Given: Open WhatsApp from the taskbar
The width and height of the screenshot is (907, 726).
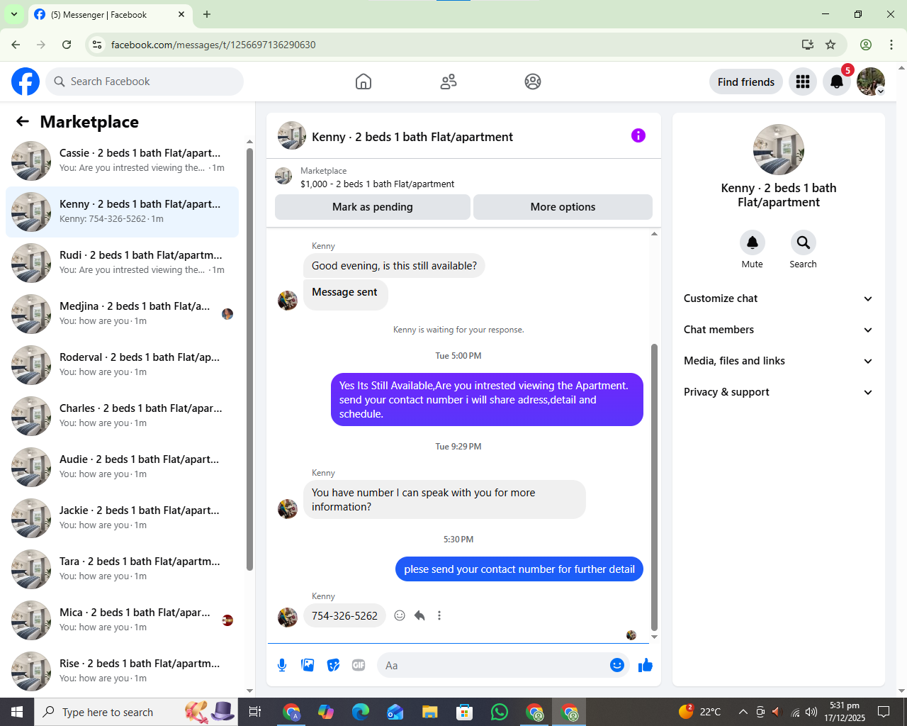Looking at the screenshot, I should (x=500, y=712).
